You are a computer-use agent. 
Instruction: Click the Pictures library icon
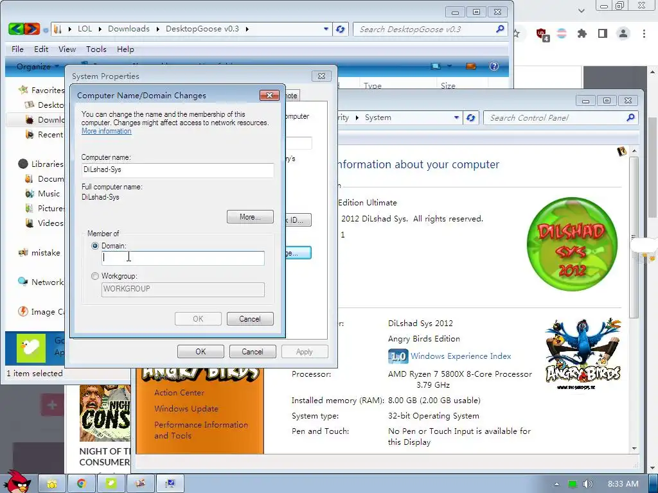(30, 209)
